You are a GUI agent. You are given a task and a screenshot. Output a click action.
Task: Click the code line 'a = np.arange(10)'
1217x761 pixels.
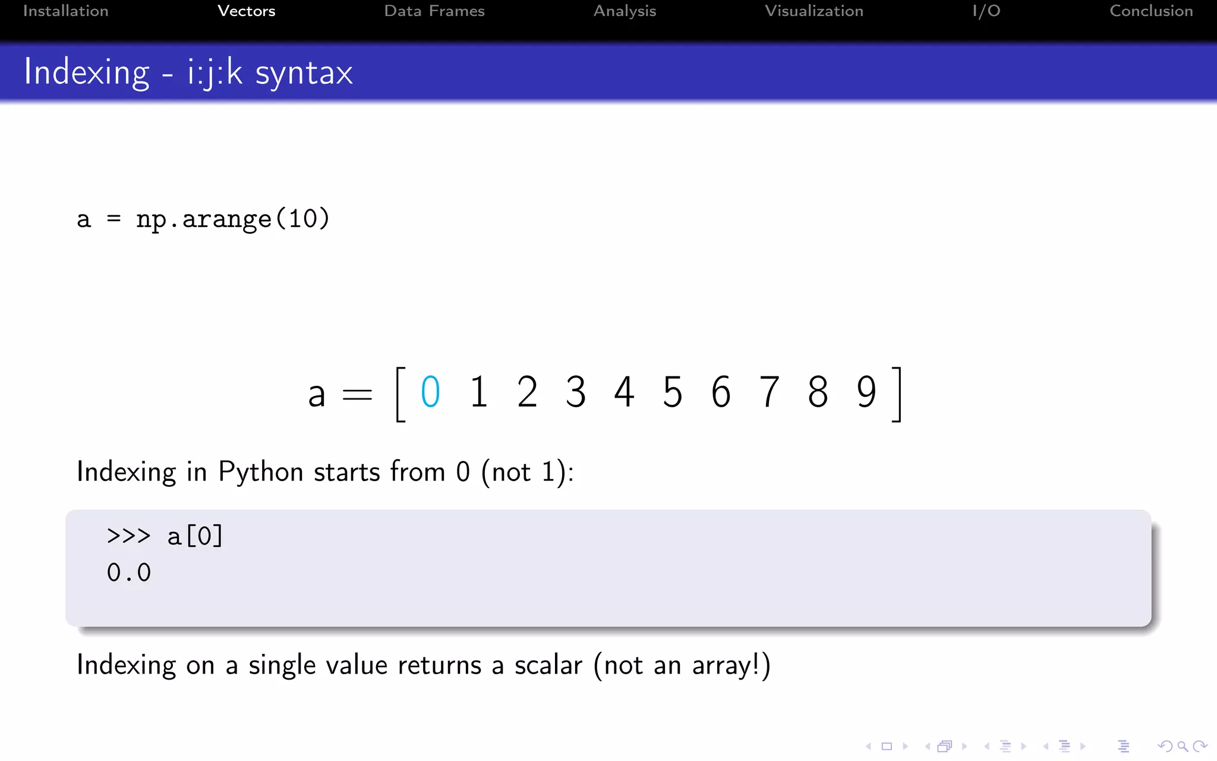203,219
